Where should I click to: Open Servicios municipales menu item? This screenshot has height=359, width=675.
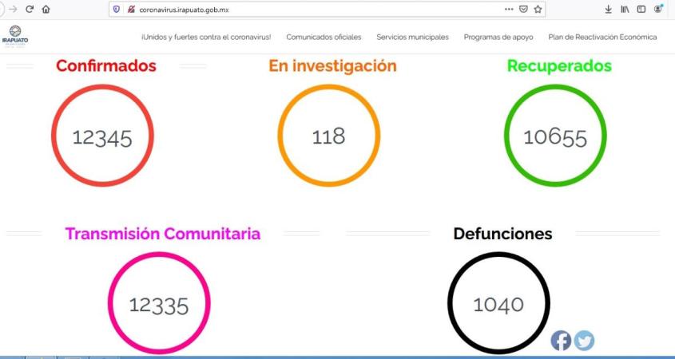tap(412, 37)
